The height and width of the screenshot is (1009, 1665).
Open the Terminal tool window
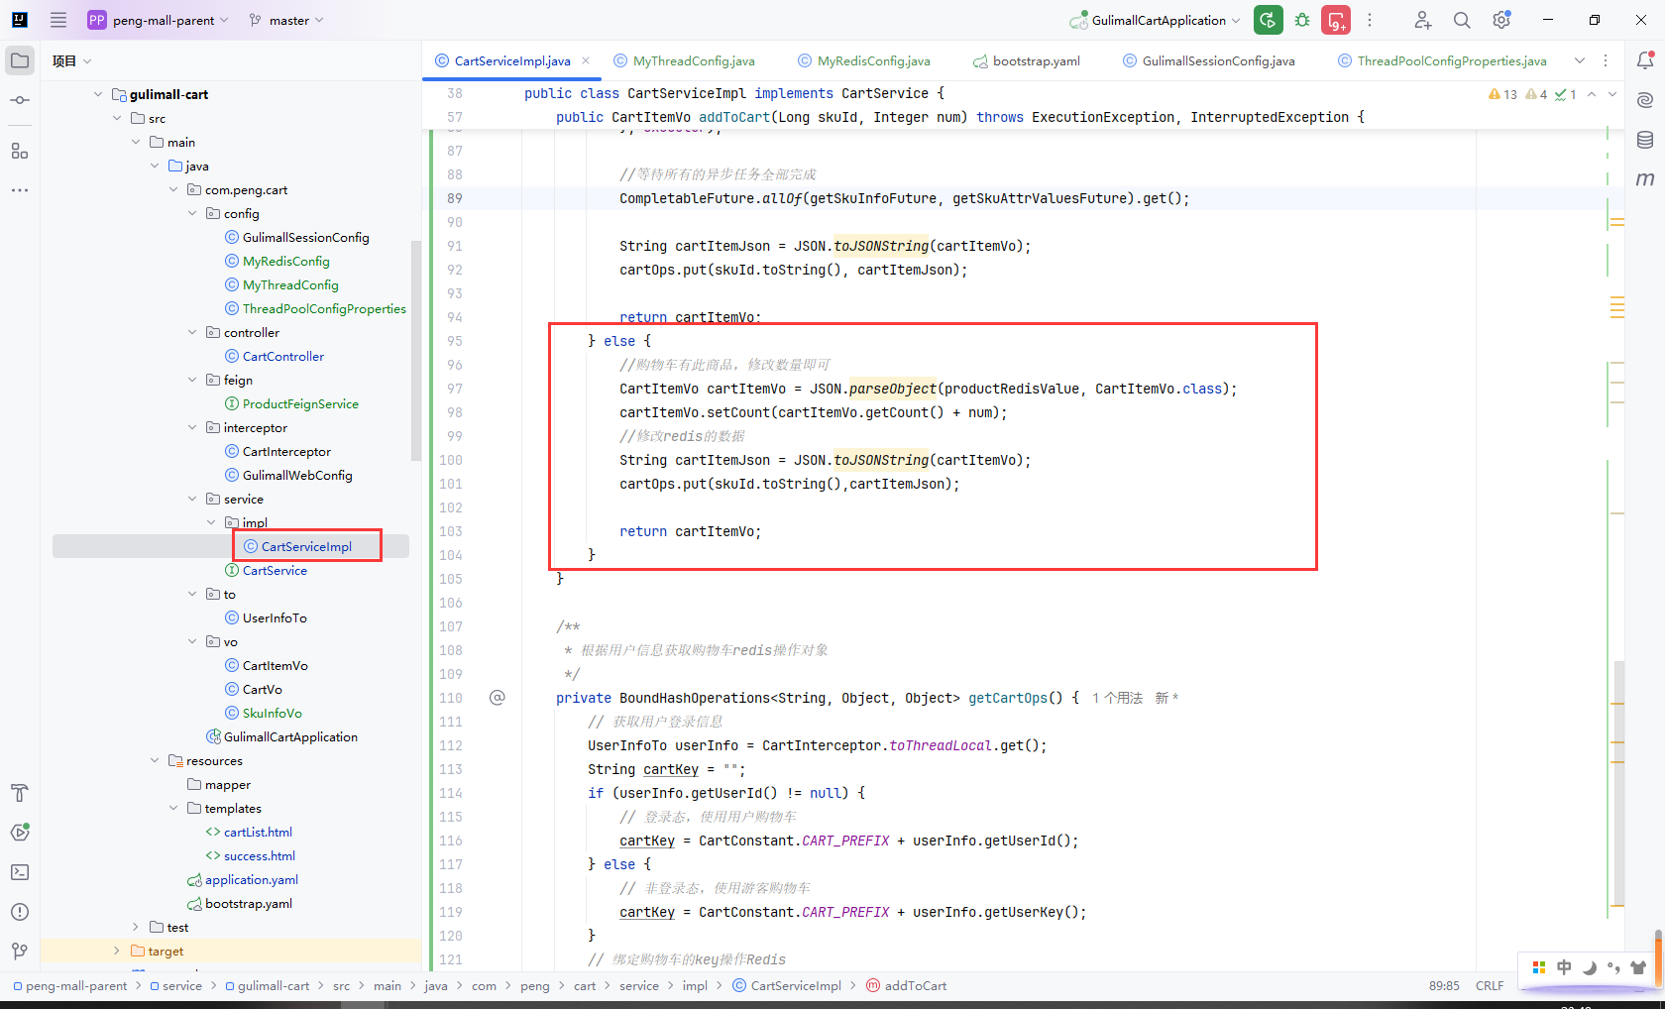[x=20, y=872]
